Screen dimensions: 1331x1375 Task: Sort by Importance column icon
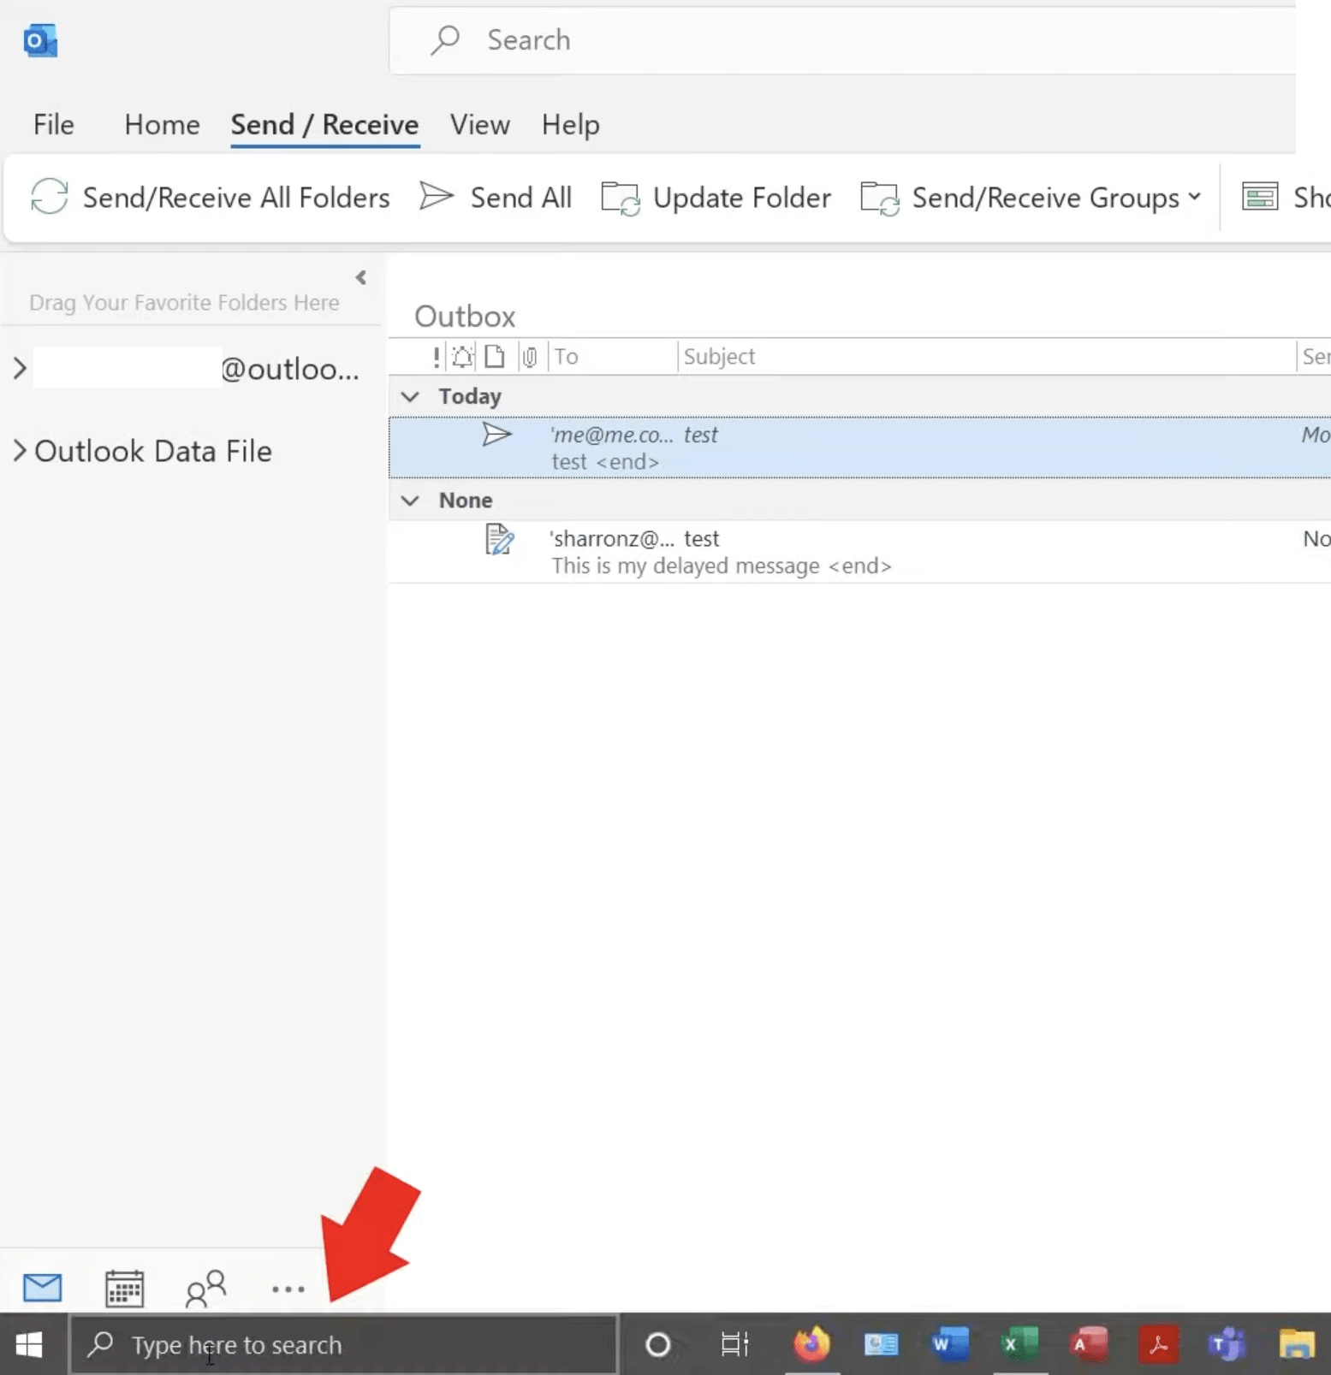tap(437, 357)
